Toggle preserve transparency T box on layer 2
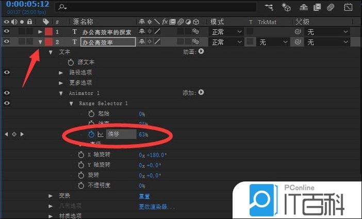Screen dimensions: 362x219 250,42
